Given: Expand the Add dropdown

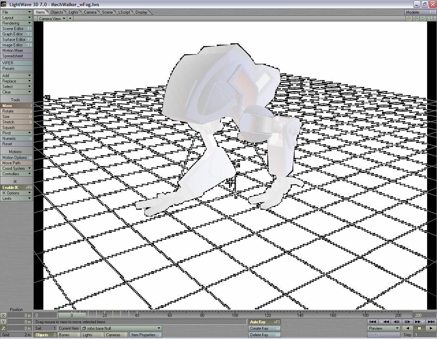Looking at the screenshot, I should 16,76.
